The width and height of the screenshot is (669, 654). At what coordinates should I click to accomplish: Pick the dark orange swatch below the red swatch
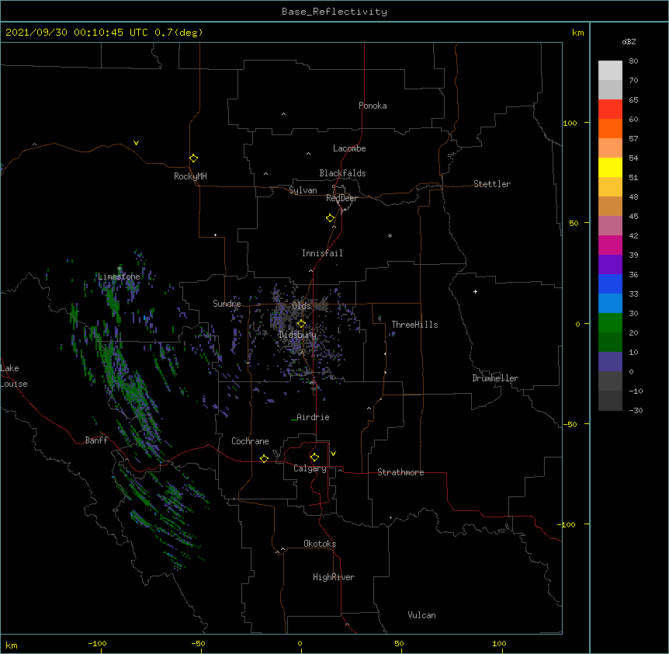(610, 128)
